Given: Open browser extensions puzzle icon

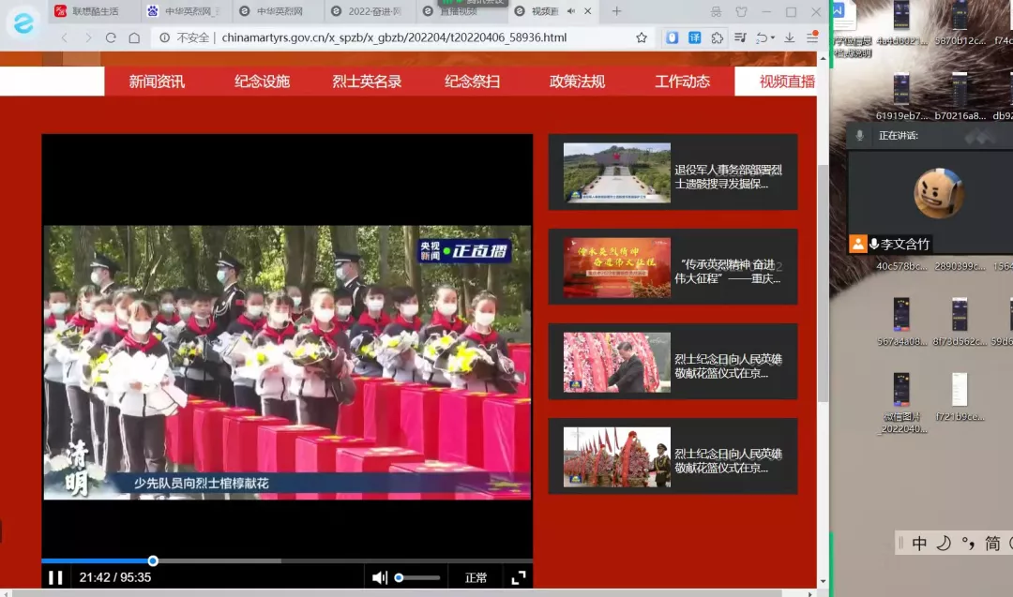Looking at the screenshot, I should (718, 37).
